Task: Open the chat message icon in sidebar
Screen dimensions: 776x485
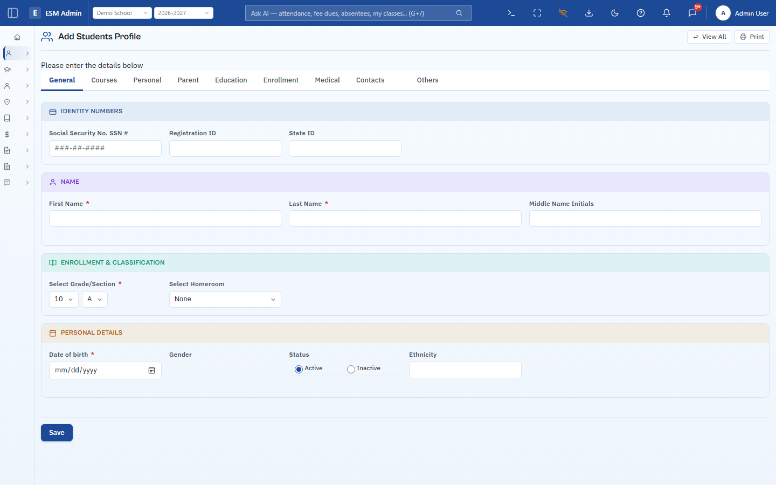Action: pos(8,183)
